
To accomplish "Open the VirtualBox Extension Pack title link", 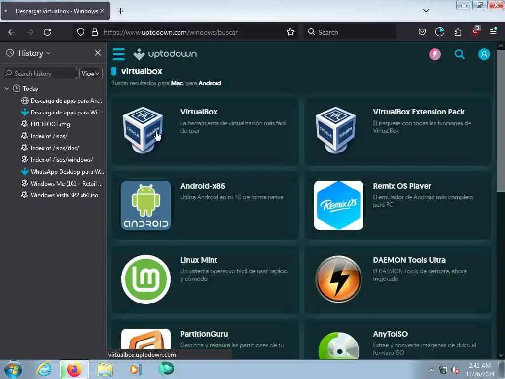I will [419, 112].
